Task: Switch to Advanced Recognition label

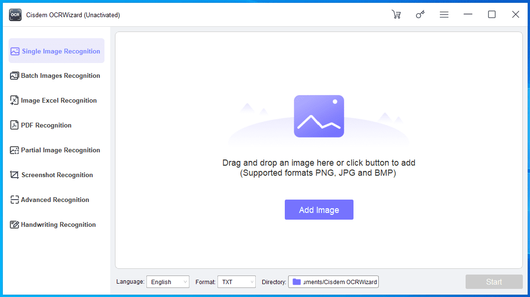Action: (x=55, y=200)
